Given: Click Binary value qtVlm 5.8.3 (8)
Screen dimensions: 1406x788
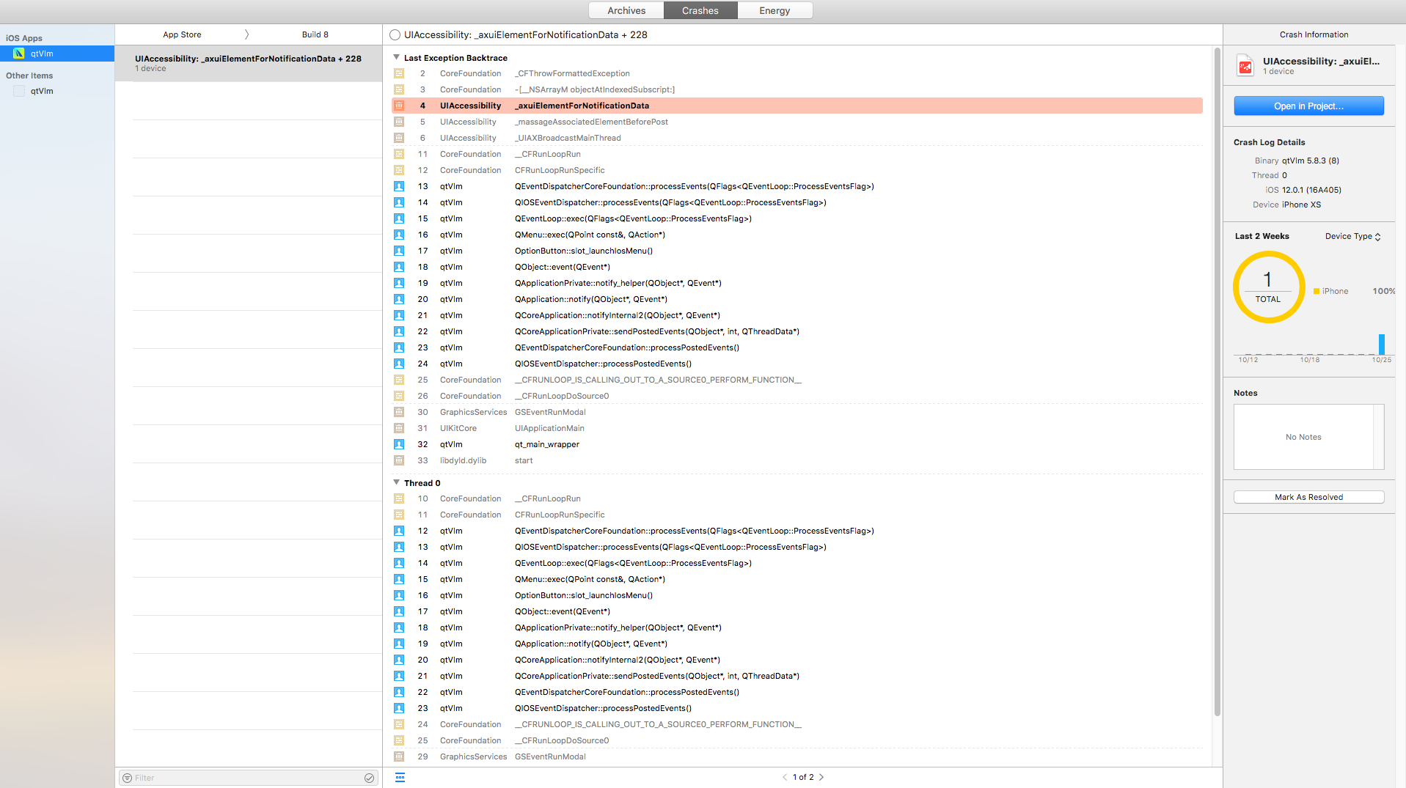Looking at the screenshot, I should coord(1310,161).
